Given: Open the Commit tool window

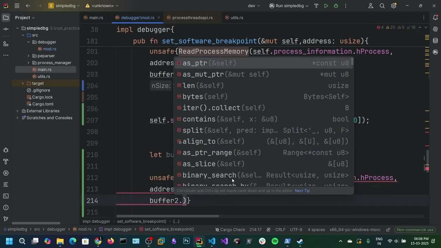Looking at the screenshot, I should coord(6,29).
